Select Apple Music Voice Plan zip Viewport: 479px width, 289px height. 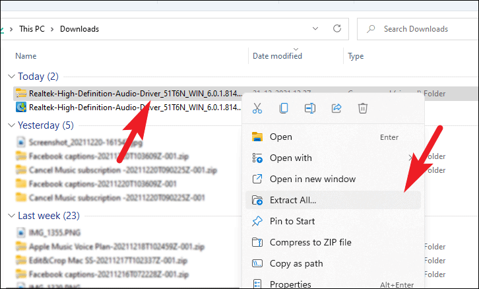pos(117,247)
